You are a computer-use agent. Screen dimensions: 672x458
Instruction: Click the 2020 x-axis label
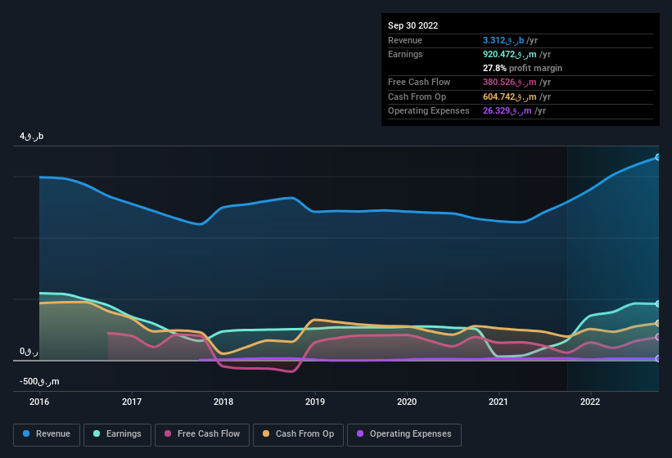[x=407, y=402]
